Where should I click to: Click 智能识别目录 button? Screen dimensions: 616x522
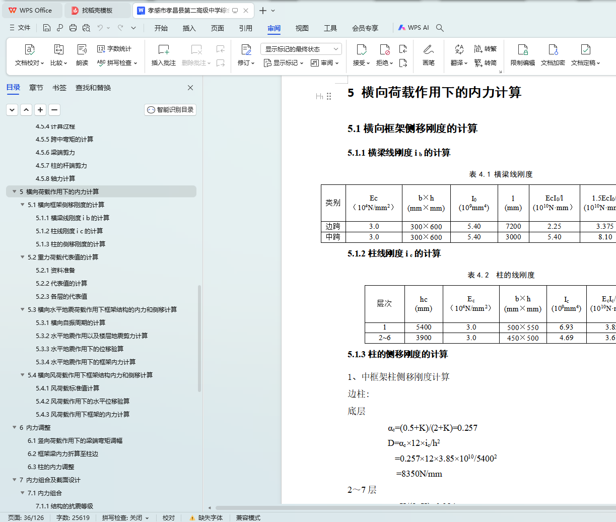click(170, 110)
